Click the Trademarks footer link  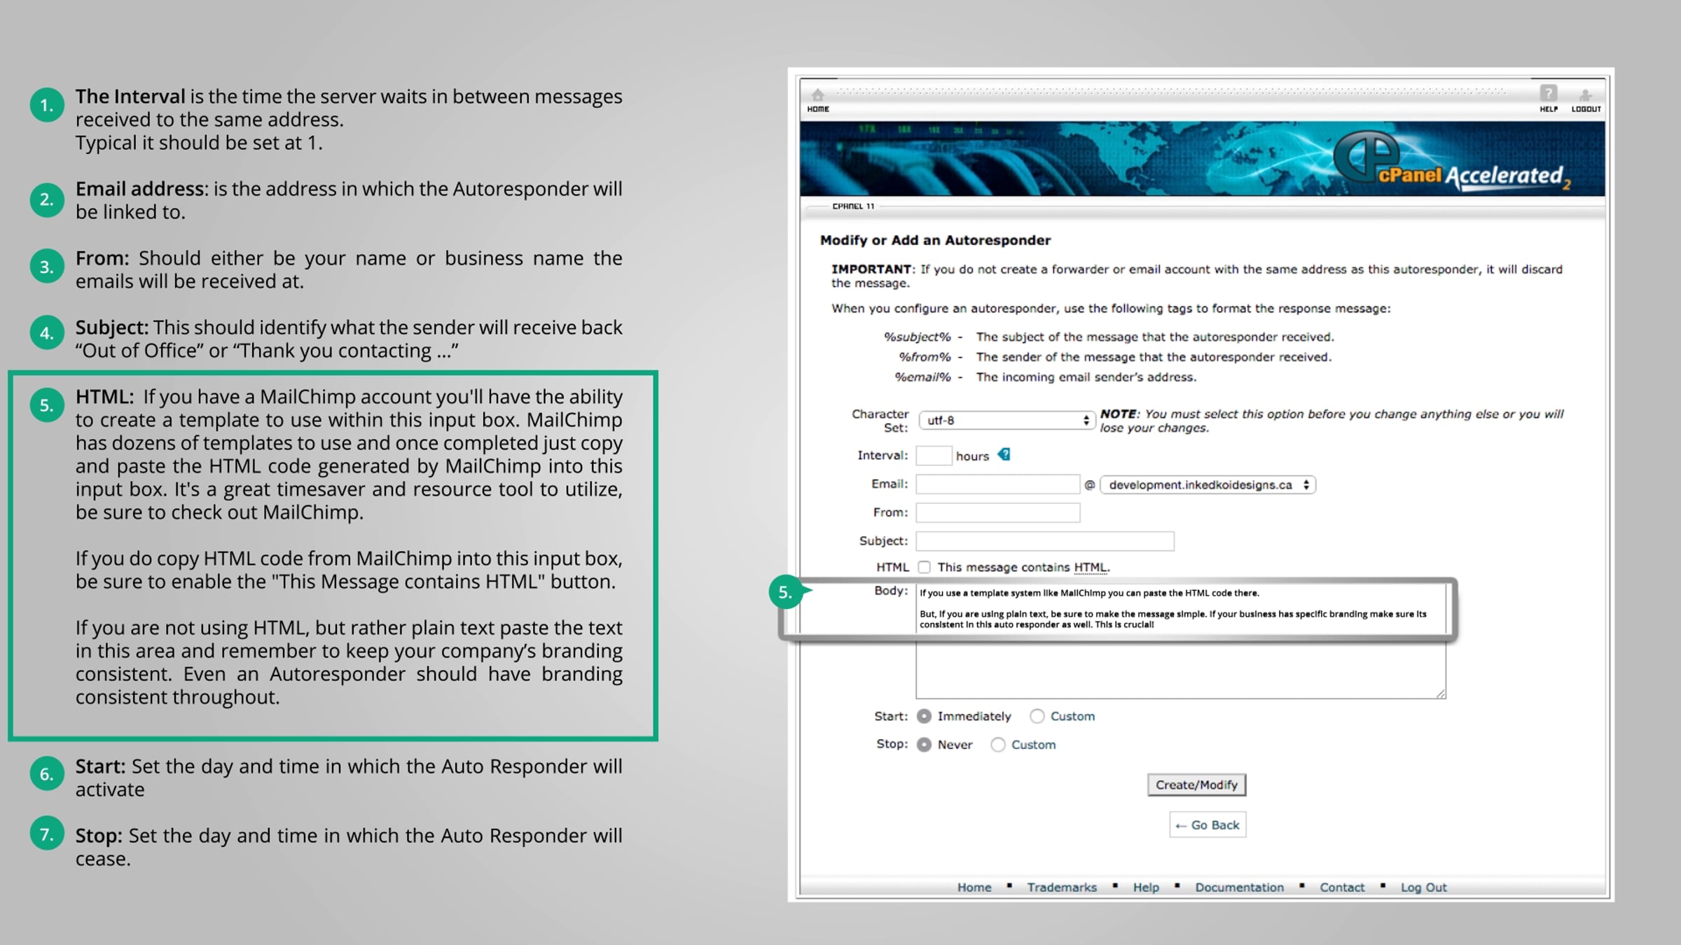coord(1062,888)
